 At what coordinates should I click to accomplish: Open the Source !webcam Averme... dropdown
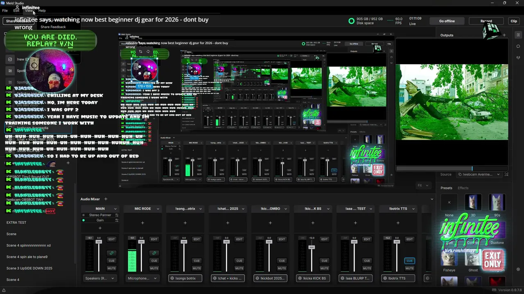click(x=478, y=174)
